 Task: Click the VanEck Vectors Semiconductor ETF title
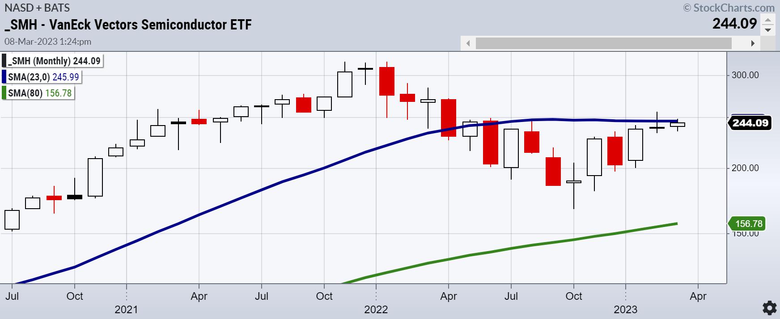(128, 24)
